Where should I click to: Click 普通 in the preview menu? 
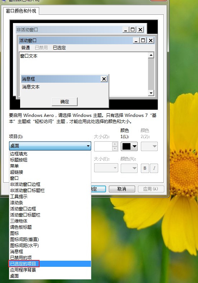coord(26,48)
